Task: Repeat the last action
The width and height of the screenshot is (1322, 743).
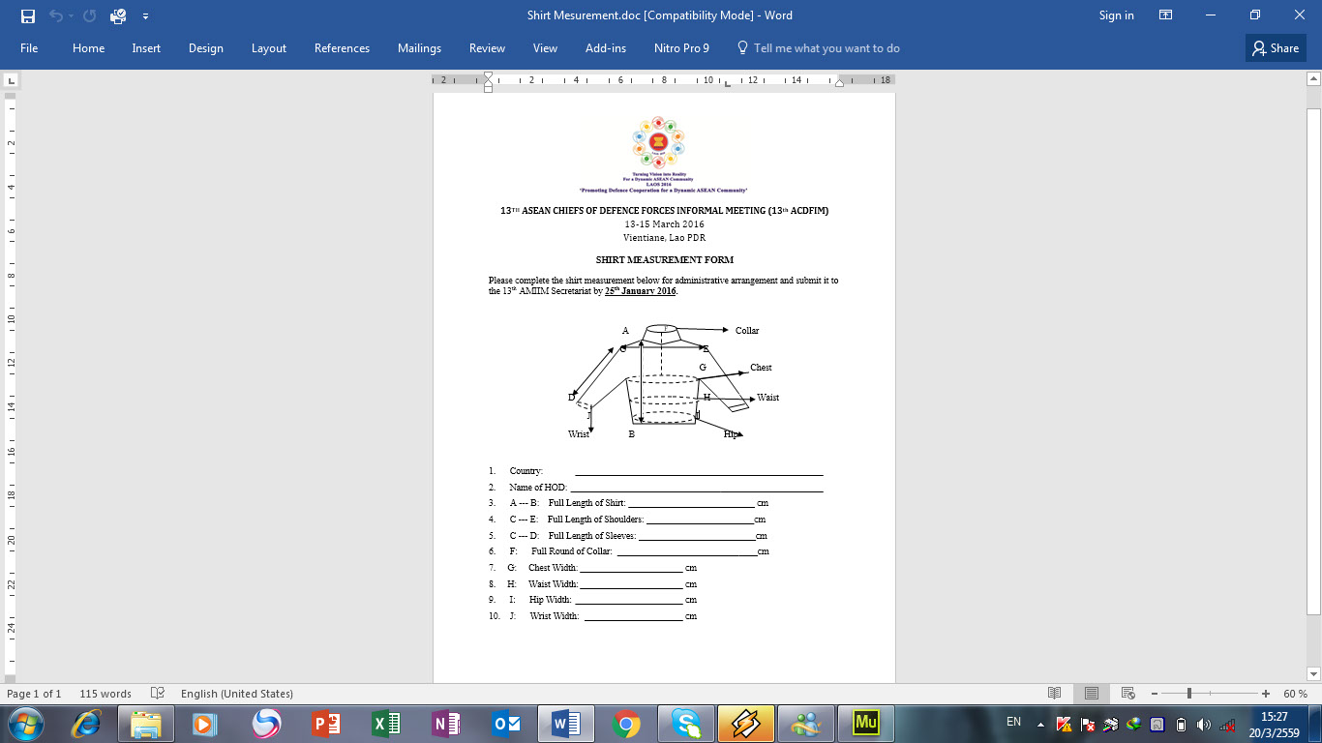Action: point(89,15)
